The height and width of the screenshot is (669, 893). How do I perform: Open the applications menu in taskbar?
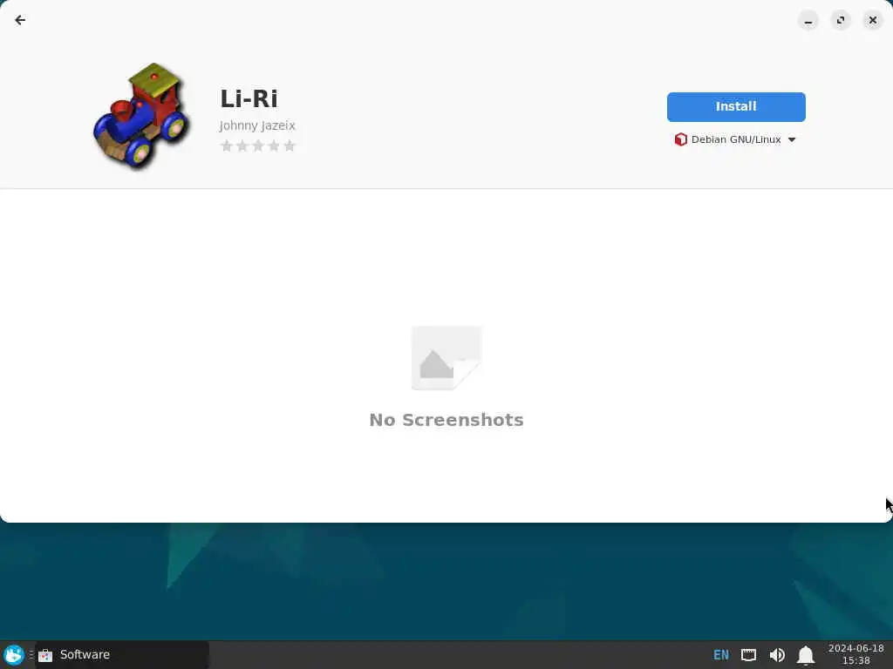(14, 655)
